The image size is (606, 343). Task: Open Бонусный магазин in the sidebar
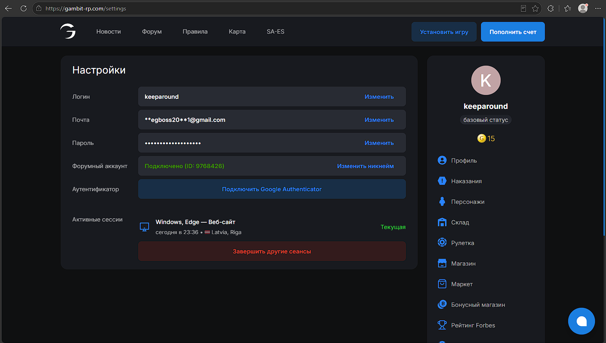coord(478,305)
